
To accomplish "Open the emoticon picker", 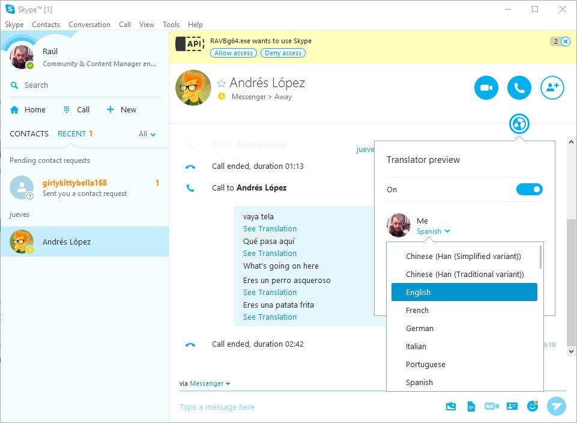I will (x=533, y=406).
